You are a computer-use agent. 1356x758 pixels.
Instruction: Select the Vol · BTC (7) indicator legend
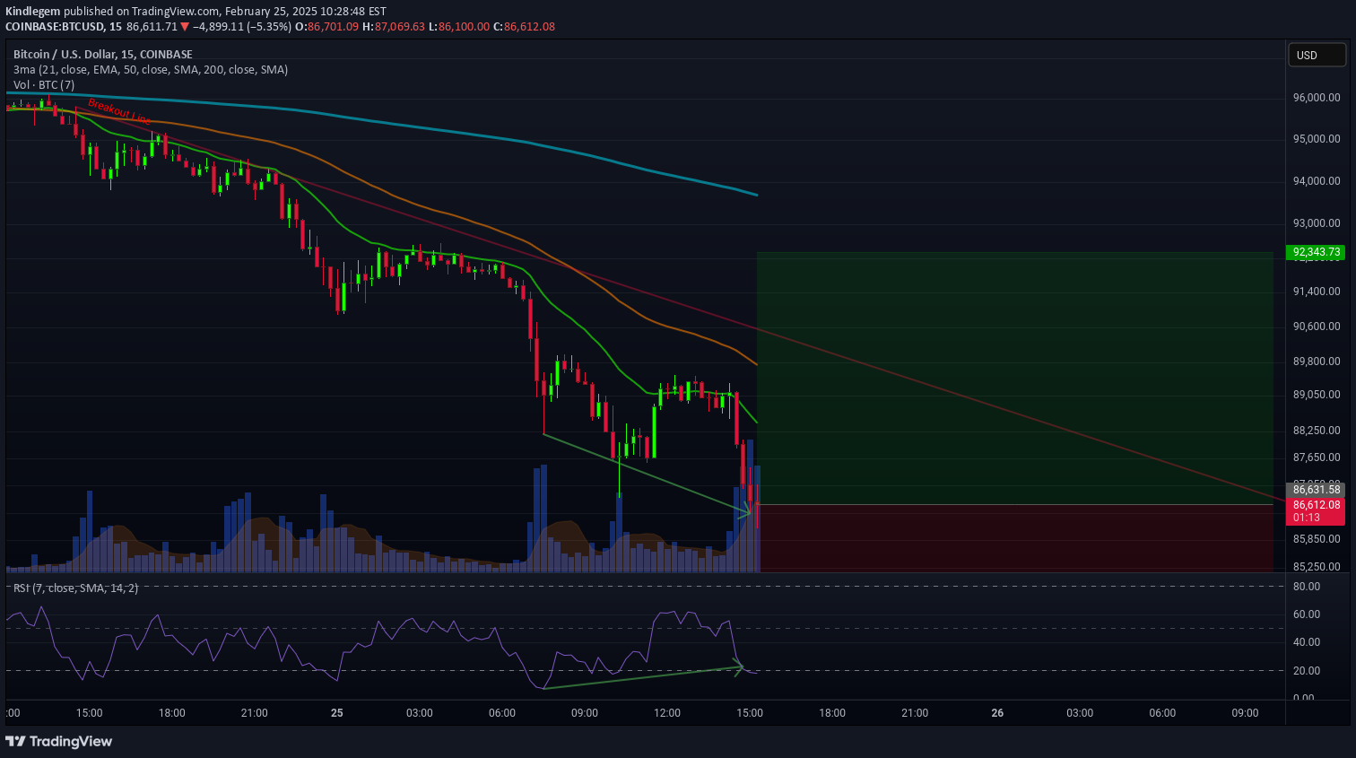click(44, 85)
